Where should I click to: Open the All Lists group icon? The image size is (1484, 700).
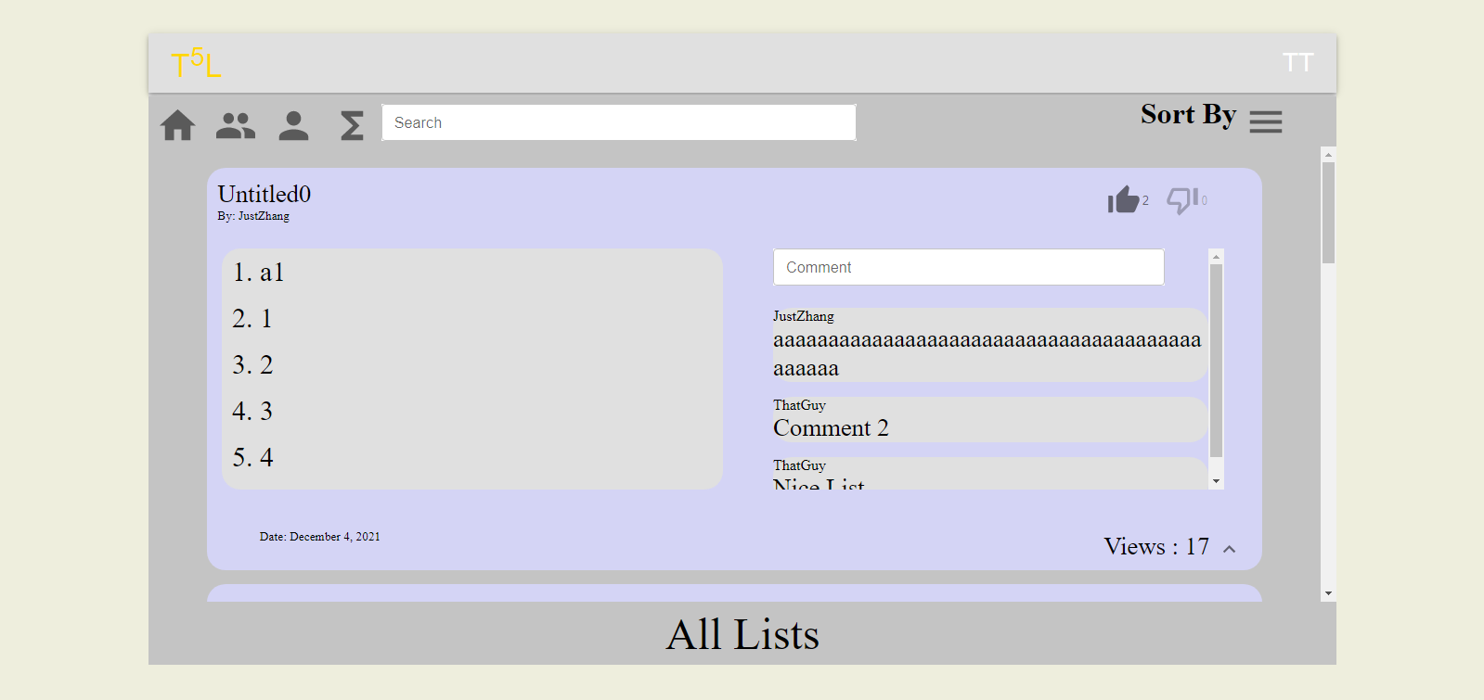(236, 125)
